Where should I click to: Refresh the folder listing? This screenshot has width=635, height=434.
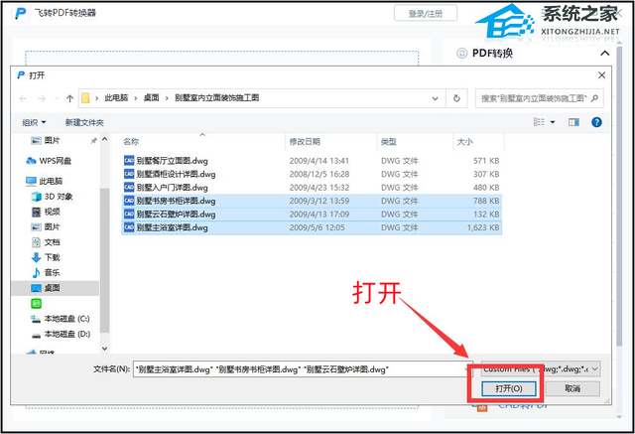456,98
